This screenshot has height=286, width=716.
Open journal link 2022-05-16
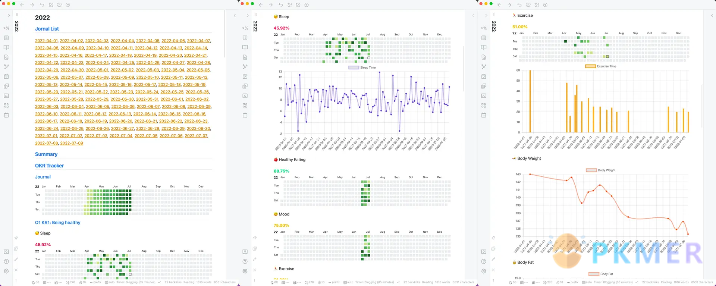[120, 85]
